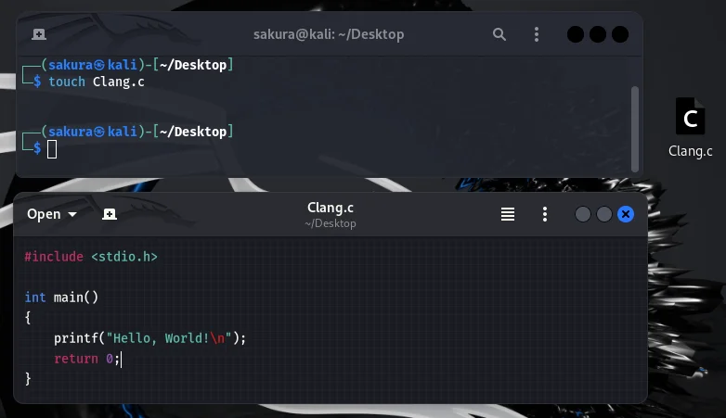
Task: Click the 'int main()' line
Action: [x=61, y=298]
